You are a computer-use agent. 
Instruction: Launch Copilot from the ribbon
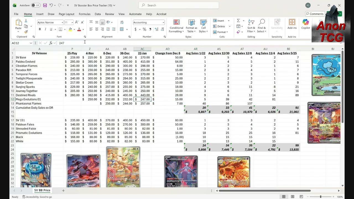tap(306, 24)
